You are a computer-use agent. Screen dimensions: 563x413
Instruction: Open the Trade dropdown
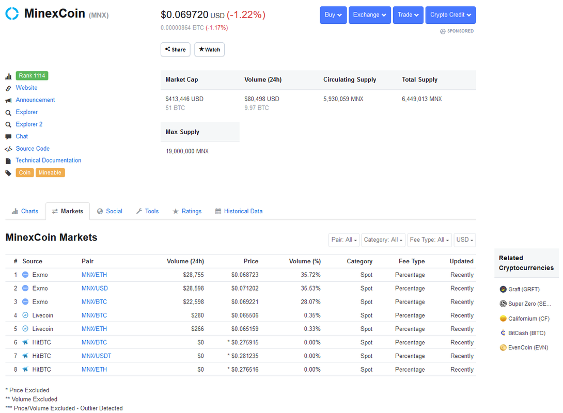coord(408,15)
